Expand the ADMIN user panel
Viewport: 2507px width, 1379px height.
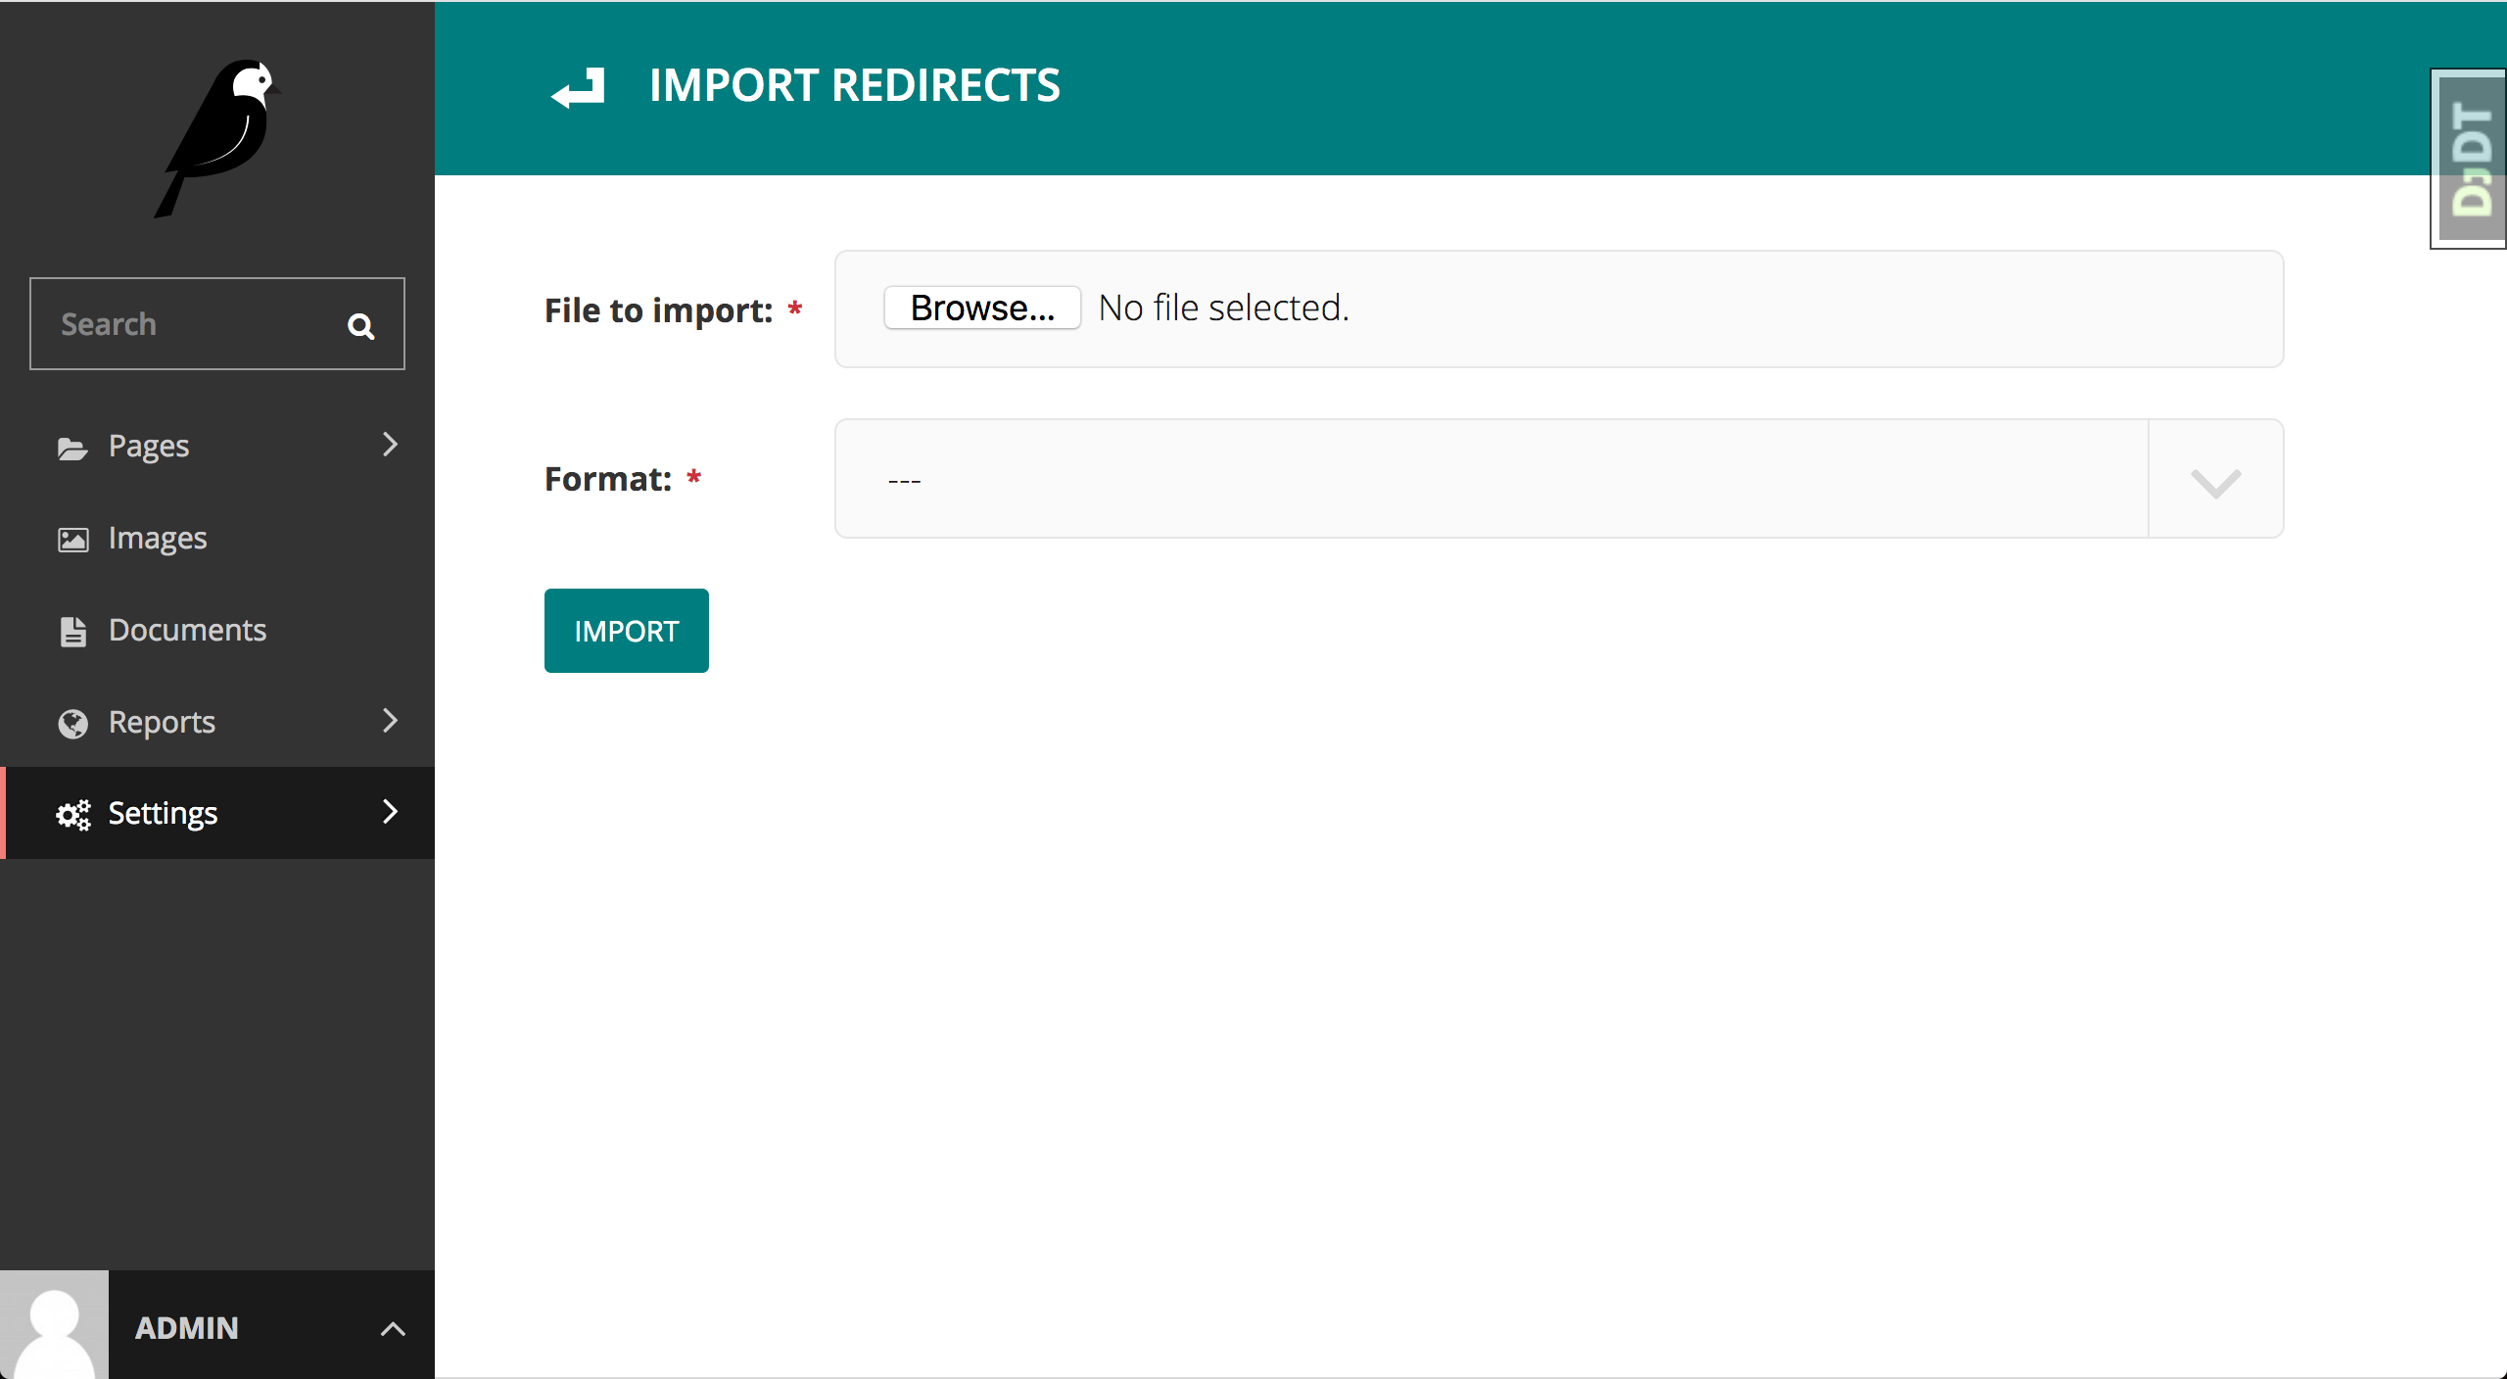[392, 1328]
